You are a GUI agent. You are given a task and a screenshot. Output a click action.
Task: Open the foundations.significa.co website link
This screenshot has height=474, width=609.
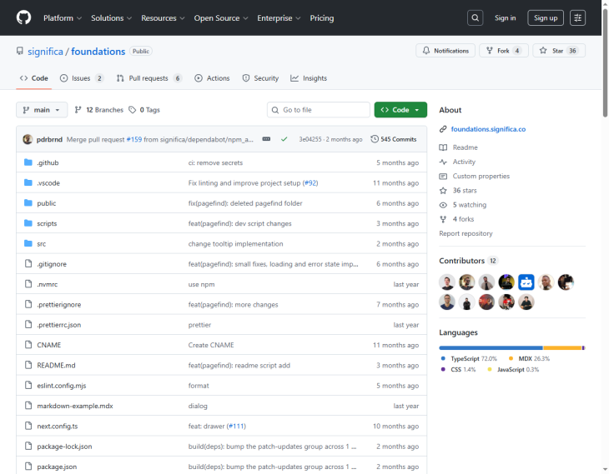coord(488,129)
